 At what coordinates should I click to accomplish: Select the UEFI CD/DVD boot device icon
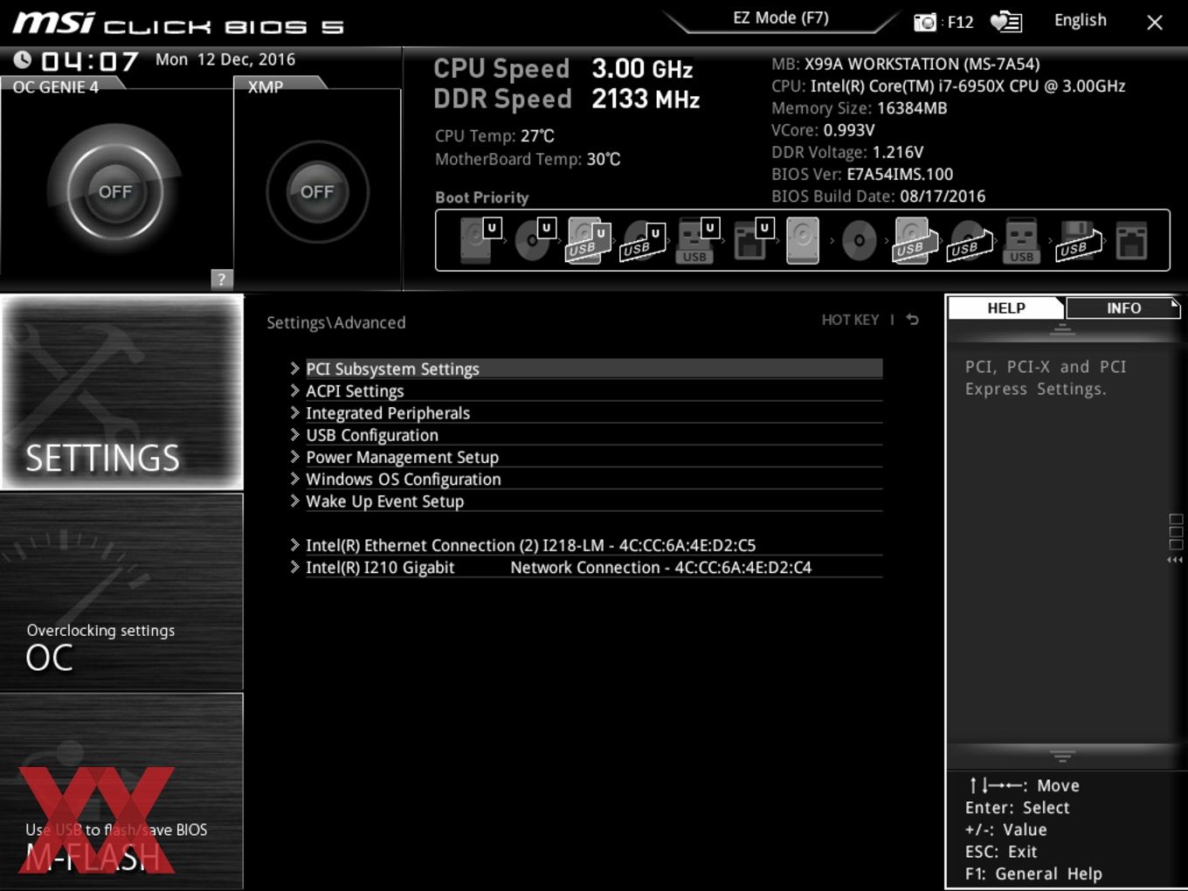pos(534,240)
